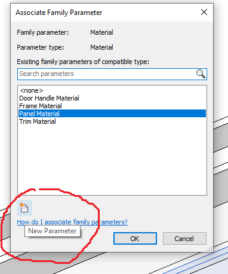228x274 pixels.
Task: Click the Existing family parameters heading text
Action: coord(83,62)
